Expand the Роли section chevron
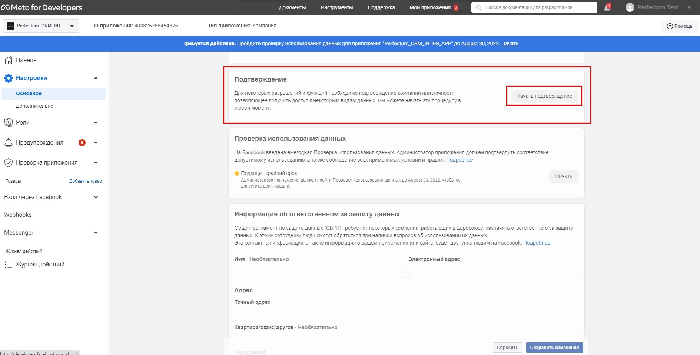The height and width of the screenshot is (355, 700). pos(96,123)
